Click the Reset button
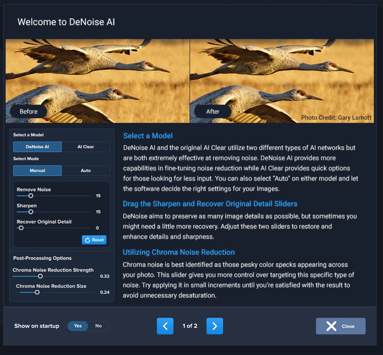 coord(94,240)
